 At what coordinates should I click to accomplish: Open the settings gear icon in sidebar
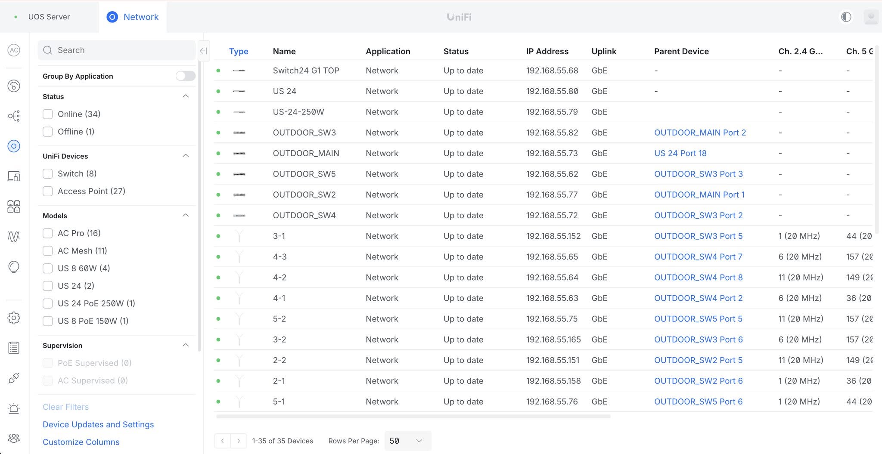click(14, 318)
